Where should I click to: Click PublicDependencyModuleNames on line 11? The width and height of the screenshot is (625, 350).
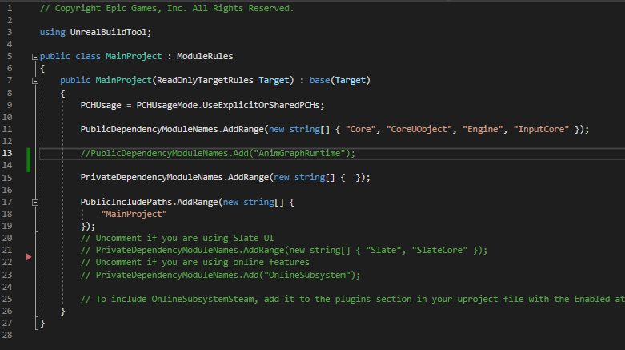tap(149, 129)
